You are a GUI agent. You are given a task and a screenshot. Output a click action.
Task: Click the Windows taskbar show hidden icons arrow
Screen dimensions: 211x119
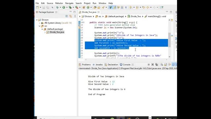coord(150,118)
